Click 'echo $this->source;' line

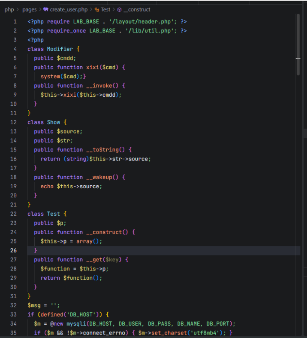71,187
